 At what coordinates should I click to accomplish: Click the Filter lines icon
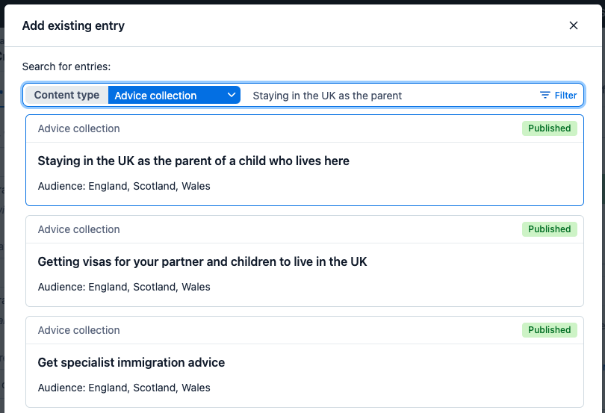tap(545, 96)
